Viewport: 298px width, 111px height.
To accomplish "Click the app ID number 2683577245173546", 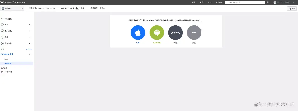I will coord(47,8).
